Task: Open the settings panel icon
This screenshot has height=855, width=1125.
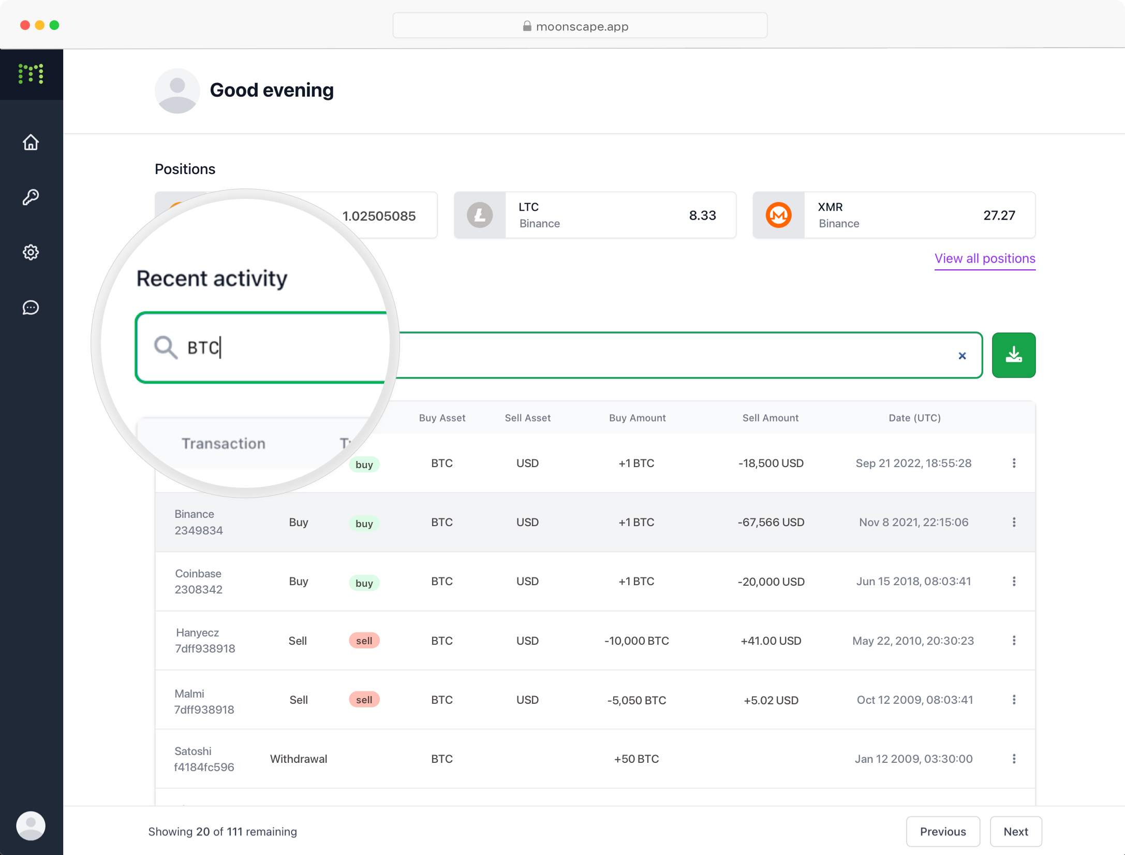Action: point(32,252)
